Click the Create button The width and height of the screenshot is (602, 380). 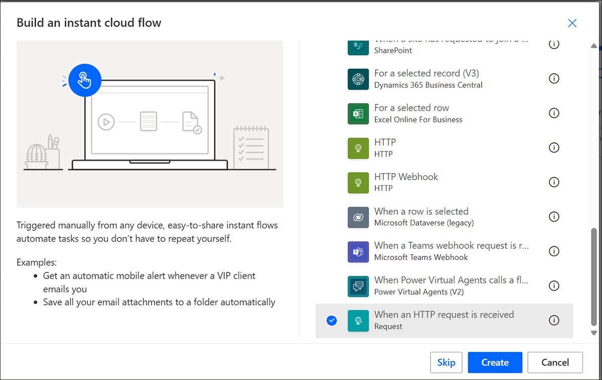pos(495,362)
